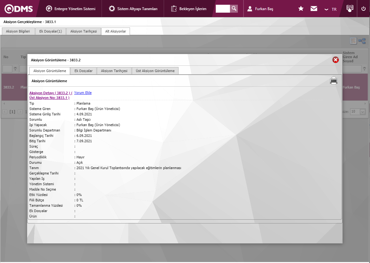Open the mail envelope icon
The width and height of the screenshot is (370, 263).
tap(314, 9)
